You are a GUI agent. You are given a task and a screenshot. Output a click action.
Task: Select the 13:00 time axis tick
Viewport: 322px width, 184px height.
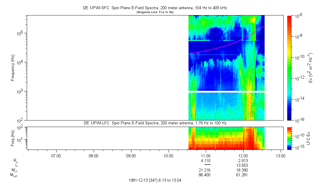[x=281, y=156]
